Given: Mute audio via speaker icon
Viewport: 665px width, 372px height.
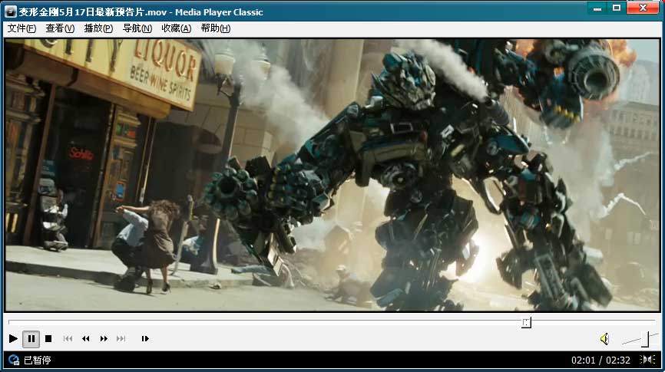Looking at the screenshot, I should pyautogui.click(x=605, y=338).
